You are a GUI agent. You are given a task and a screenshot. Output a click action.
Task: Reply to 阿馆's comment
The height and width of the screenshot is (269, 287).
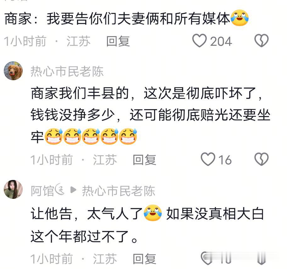click(x=144, y=259)
